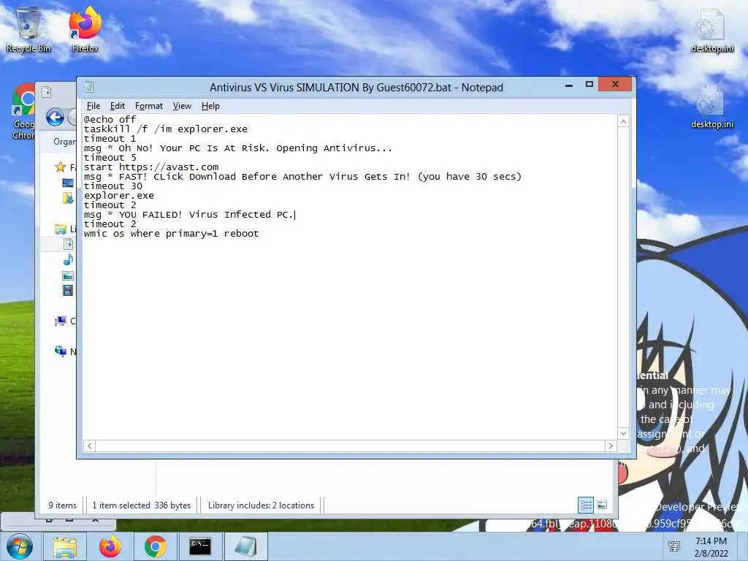Open the Windows Start button
Image resolution: width=748 pixels, height=561 pixels.
tap(20, 546)
